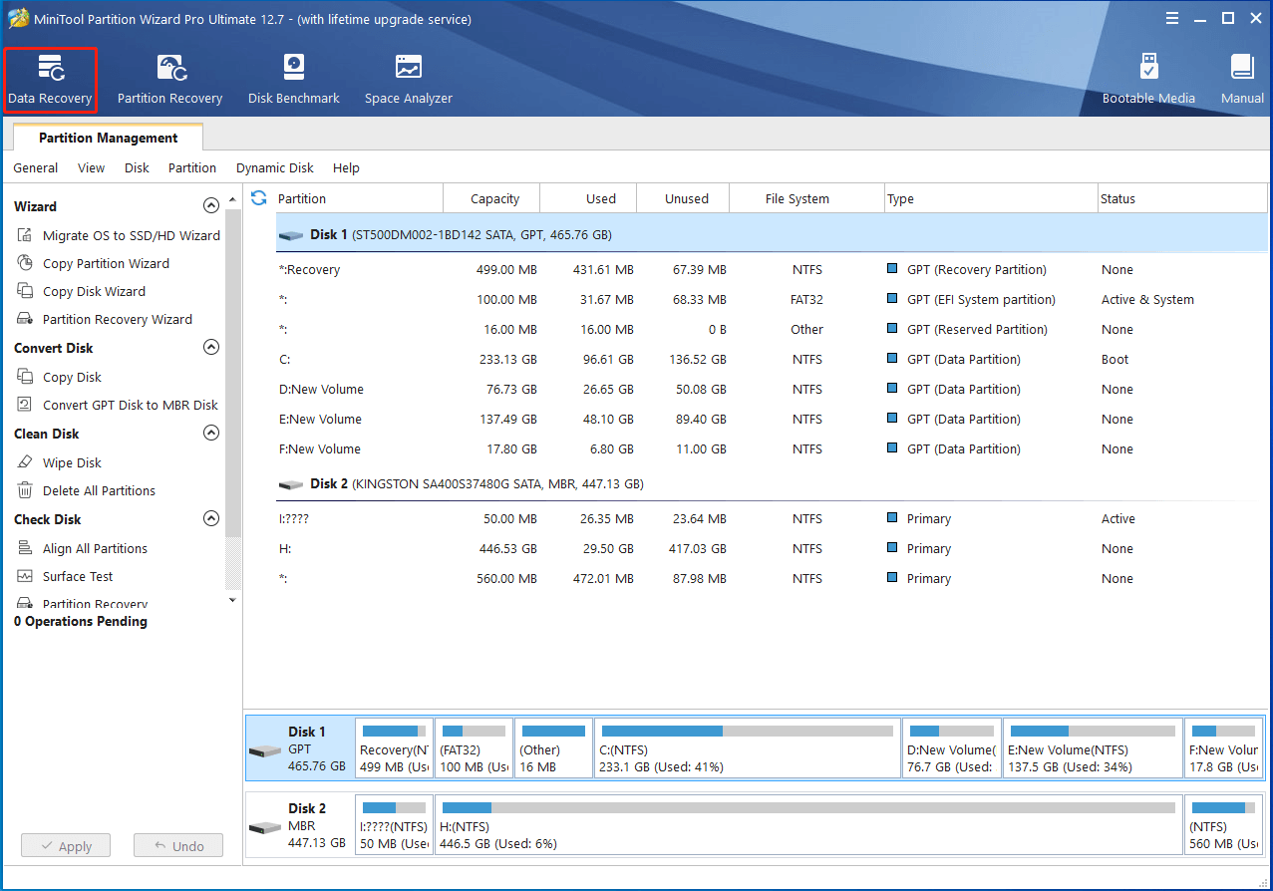Select Recovery block in Disk 1 map
The image size is (1273, 891).
coord(395,748)
